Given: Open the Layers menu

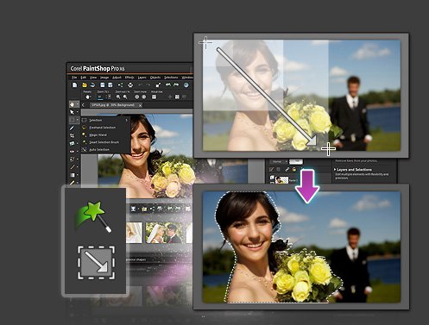Looking at the screenshot, I should pyautogui.click(x=142, y=78).
